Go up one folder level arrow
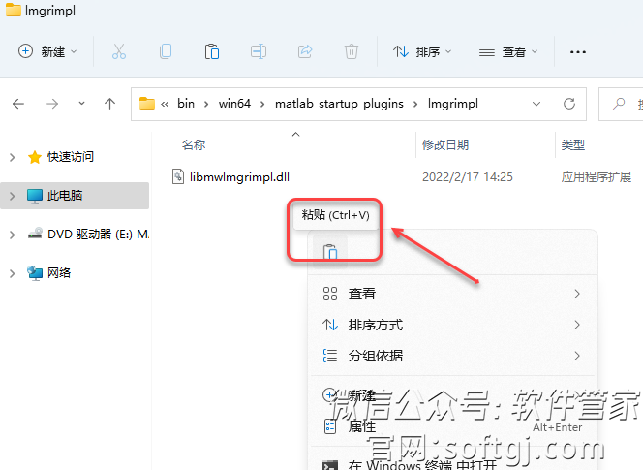 click(109, 104)
